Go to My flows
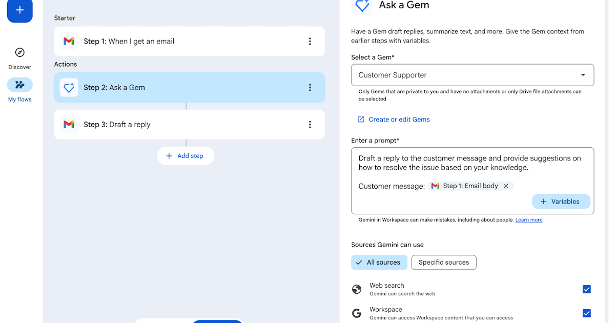 pos(19,85)
